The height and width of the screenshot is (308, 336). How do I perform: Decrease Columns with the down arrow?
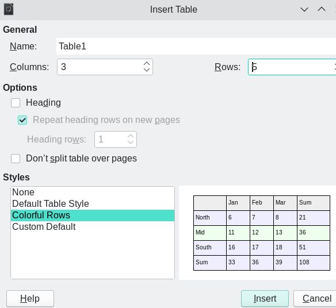(147, 70)
